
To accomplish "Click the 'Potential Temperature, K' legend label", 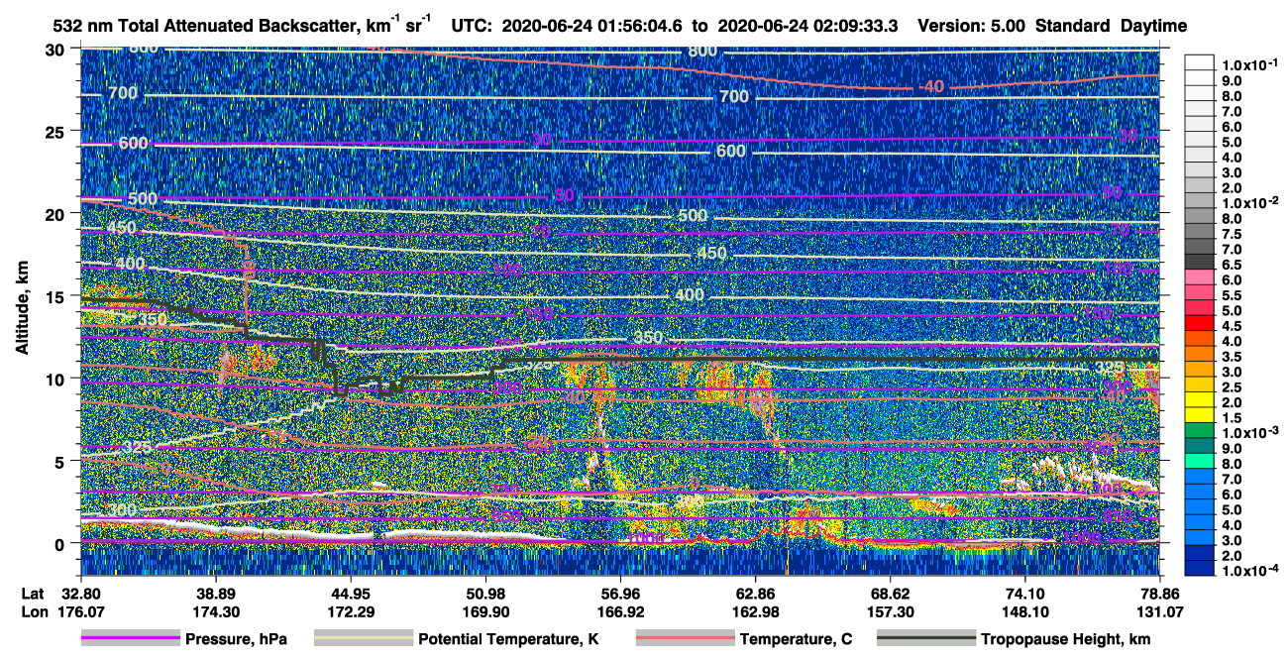I will point(508,639).
